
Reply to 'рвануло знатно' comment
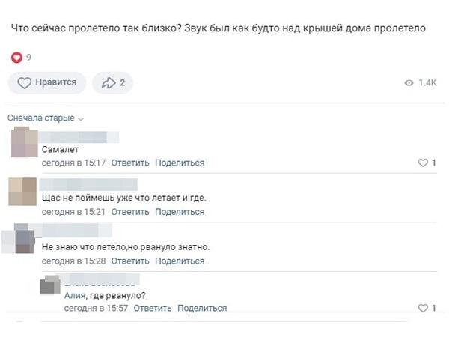[x=130, y=261]
